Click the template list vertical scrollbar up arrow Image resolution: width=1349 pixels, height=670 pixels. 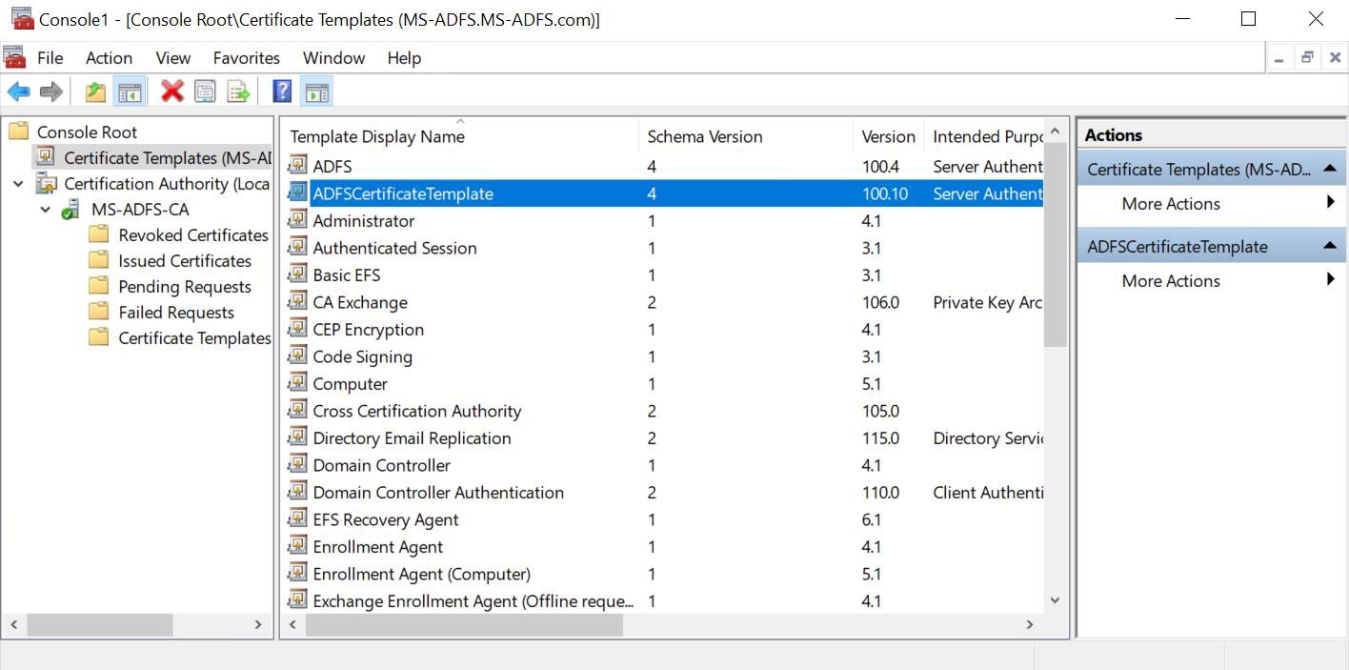tap(1055, 132)
